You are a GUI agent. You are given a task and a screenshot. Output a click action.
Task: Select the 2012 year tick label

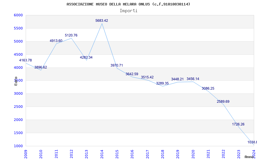71,154
